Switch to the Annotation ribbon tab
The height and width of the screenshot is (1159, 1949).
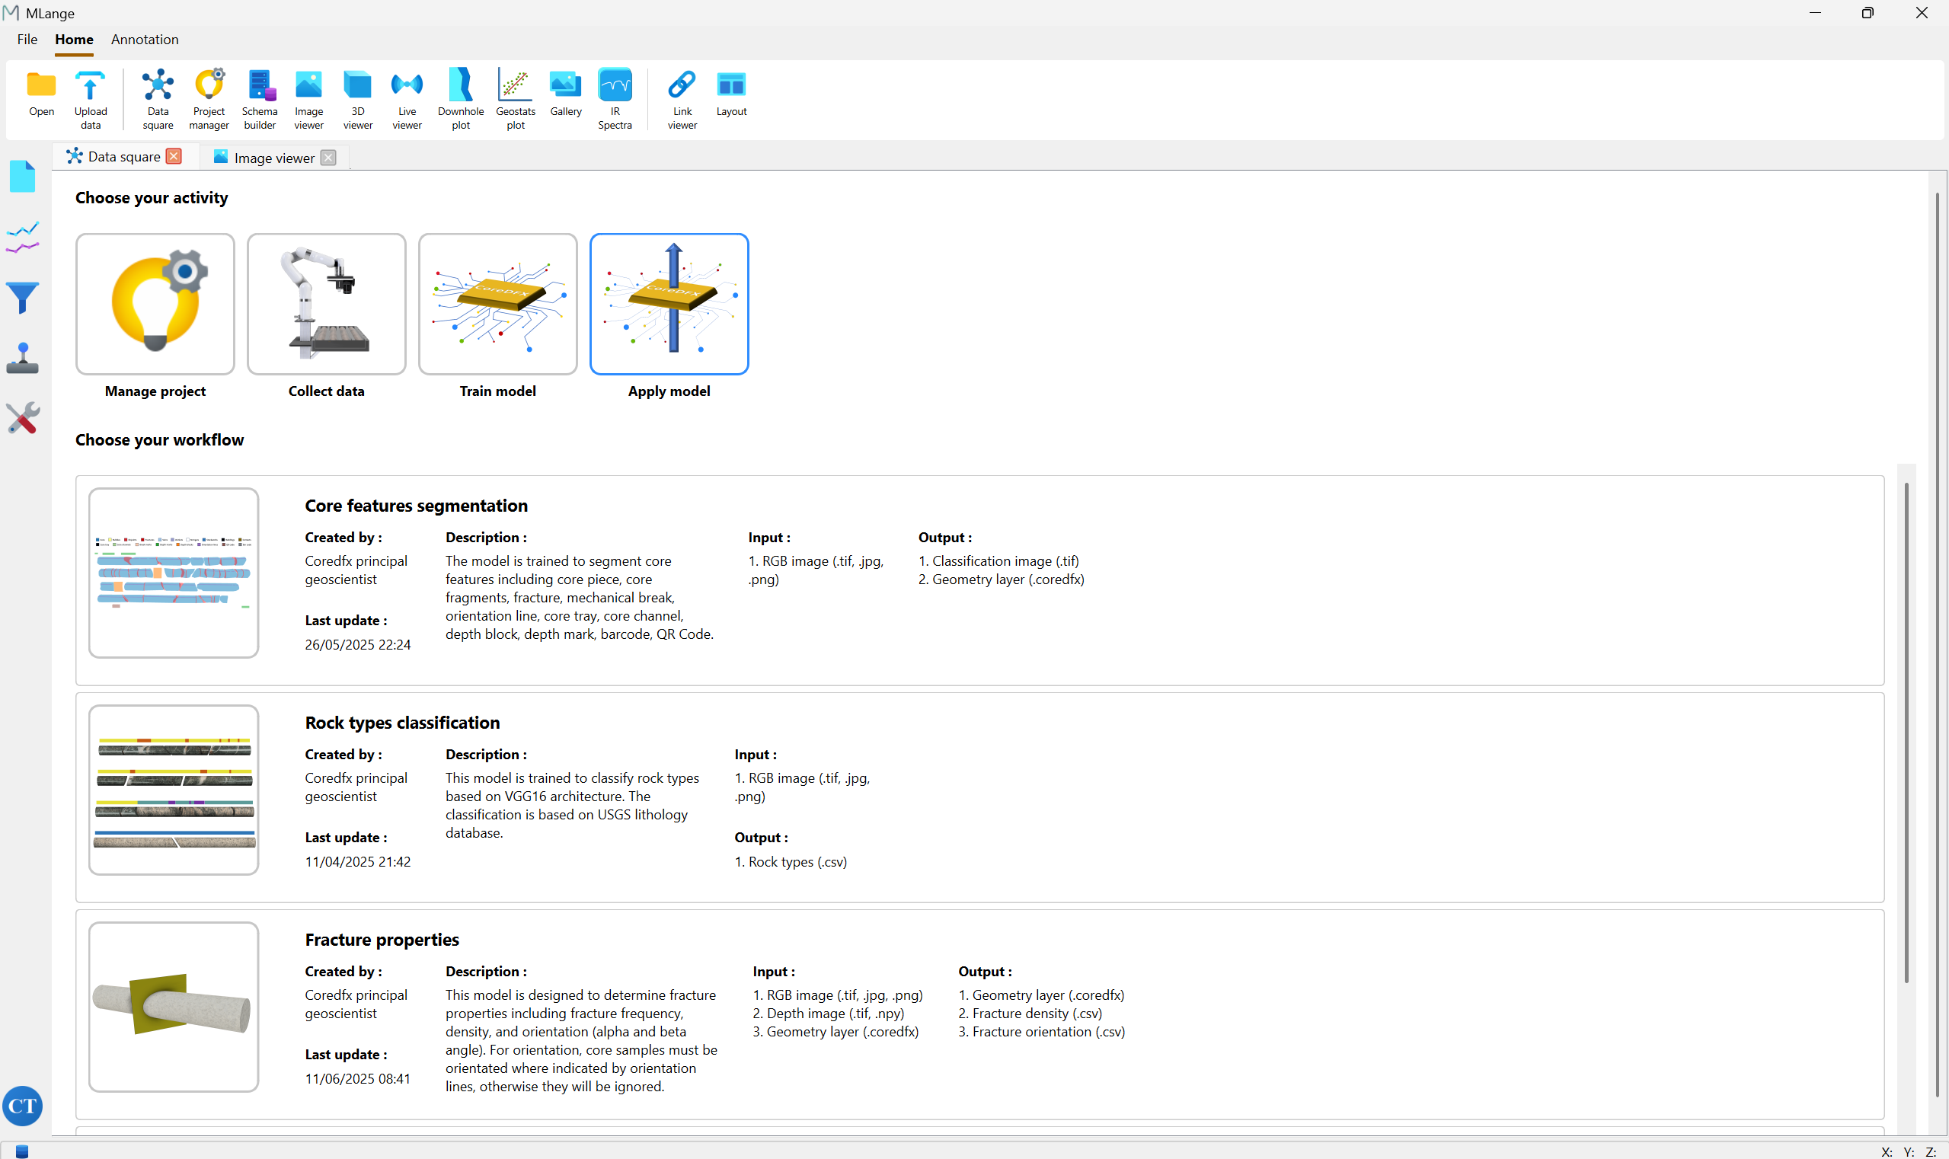click(145, 39)
